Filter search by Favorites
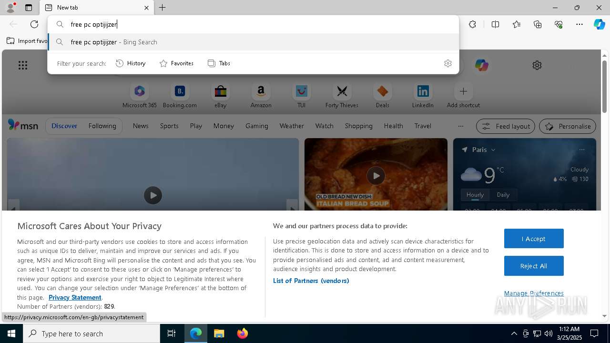 click(x=176, y=63)
